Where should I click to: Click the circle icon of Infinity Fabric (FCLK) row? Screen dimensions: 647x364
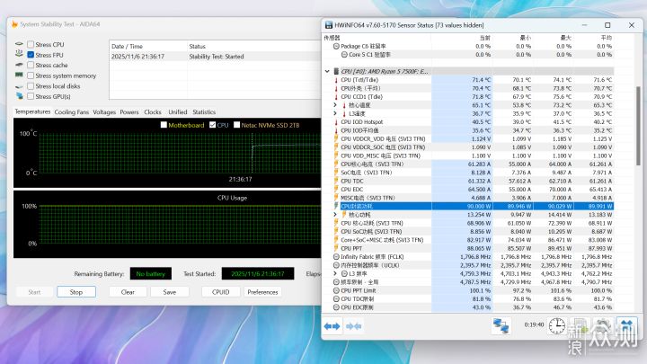[336, 257]
